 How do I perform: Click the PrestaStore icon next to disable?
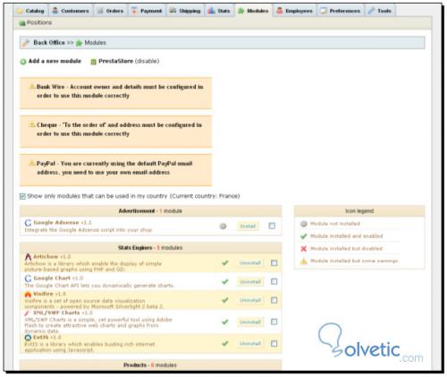[93, 62]
